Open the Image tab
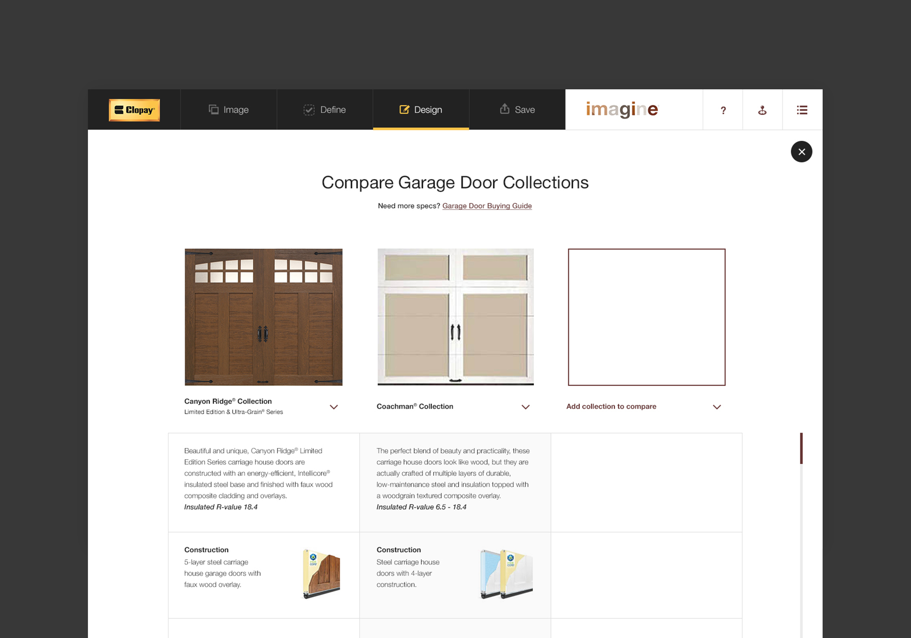The image size is (911, 638). click(229, 109)
